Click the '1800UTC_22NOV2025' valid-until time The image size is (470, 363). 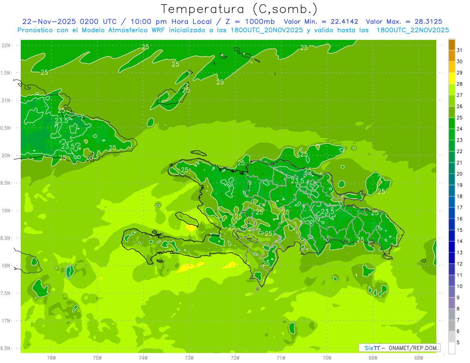(412, 30)
